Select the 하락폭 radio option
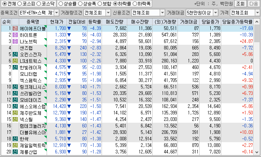 (x=135, y=4)
